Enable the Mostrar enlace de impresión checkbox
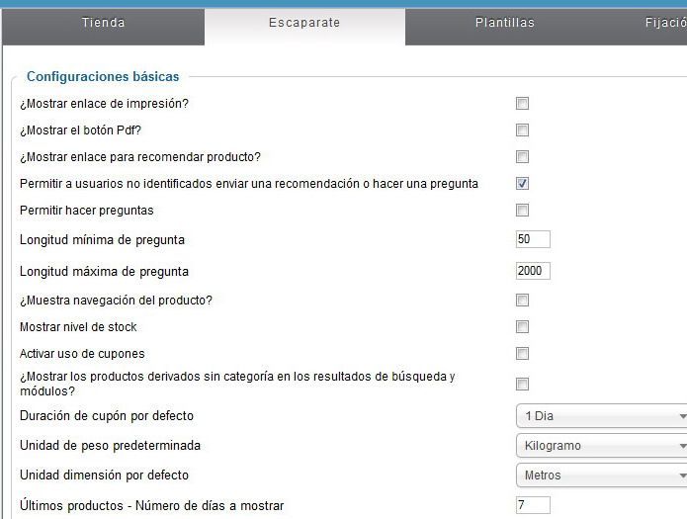The image size is (687, 519). (x=522, y=104)
